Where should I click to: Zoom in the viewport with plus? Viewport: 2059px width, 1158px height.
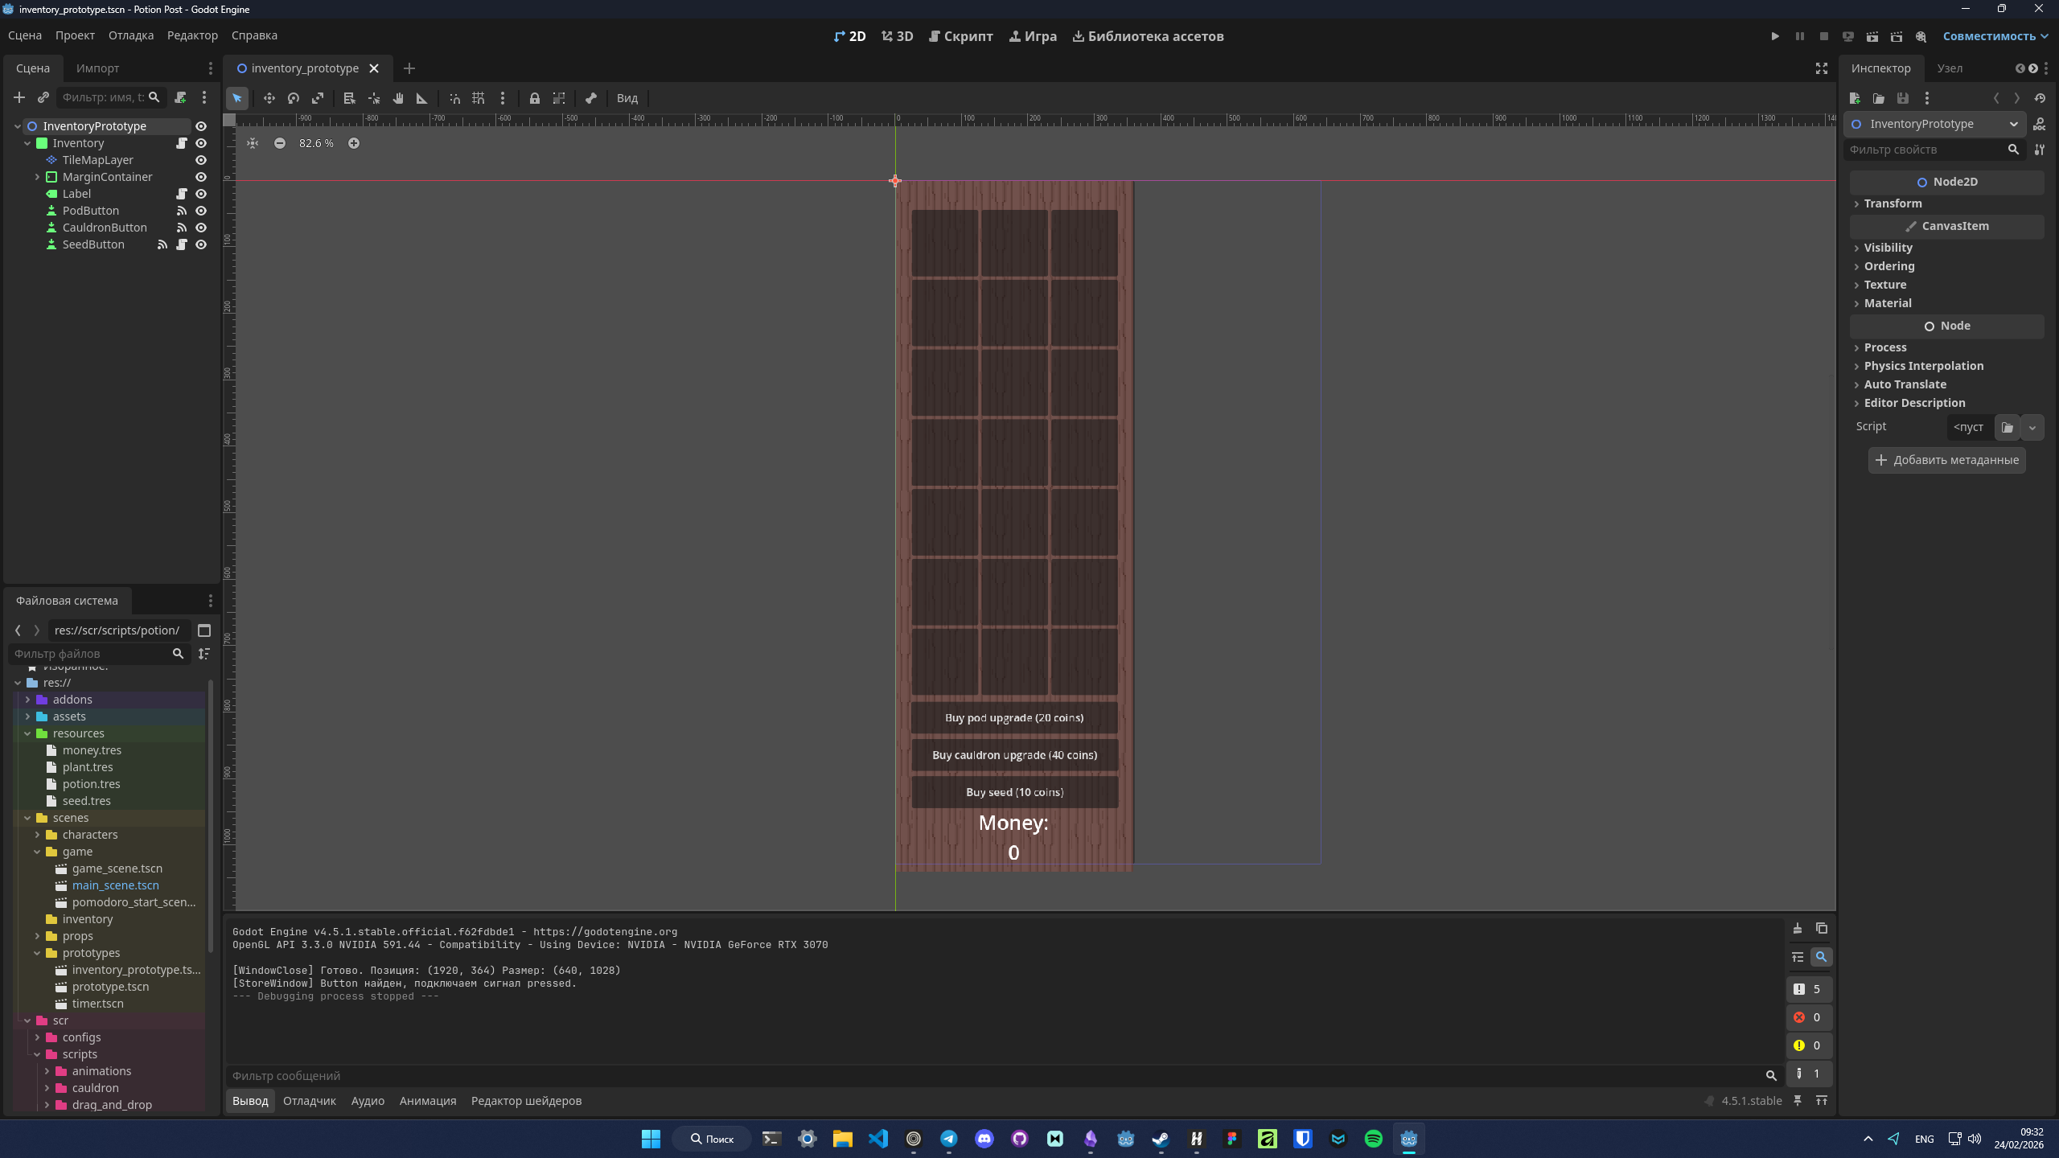[x=353, y=143]
